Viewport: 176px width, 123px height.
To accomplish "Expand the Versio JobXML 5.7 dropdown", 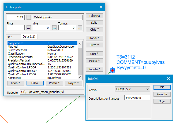I will click(148, 89).
